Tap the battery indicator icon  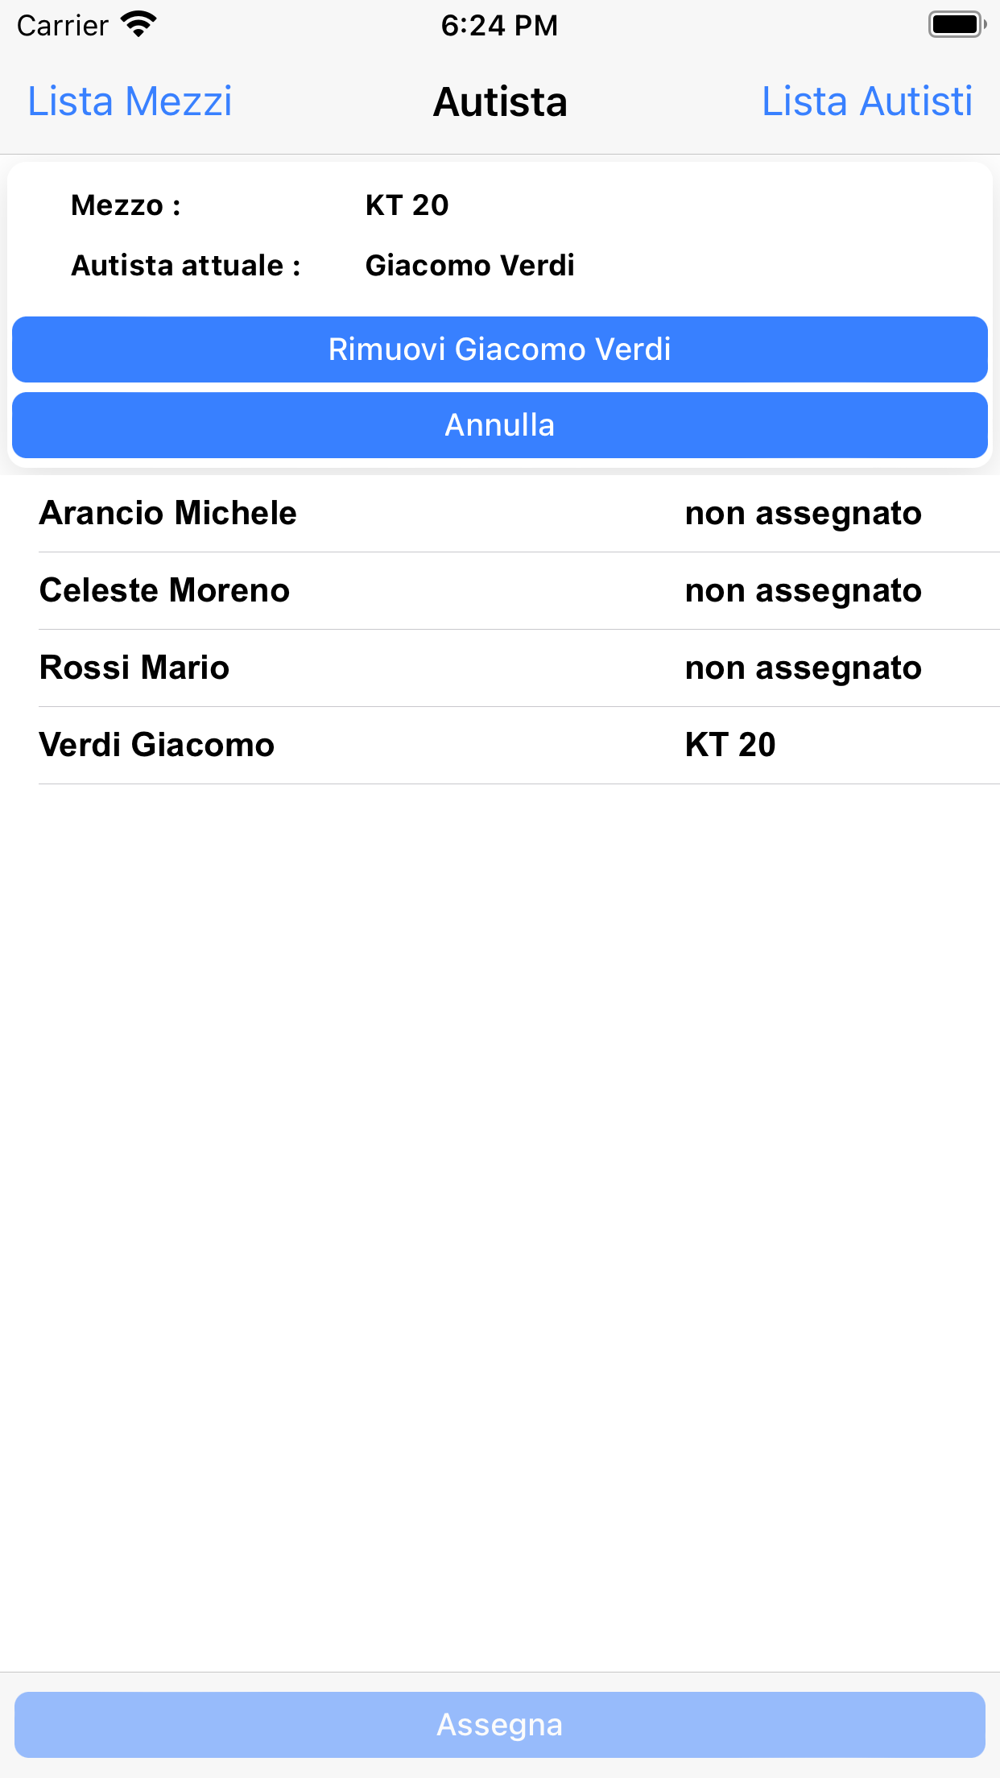pyautogui.click(x=957, y=25)
